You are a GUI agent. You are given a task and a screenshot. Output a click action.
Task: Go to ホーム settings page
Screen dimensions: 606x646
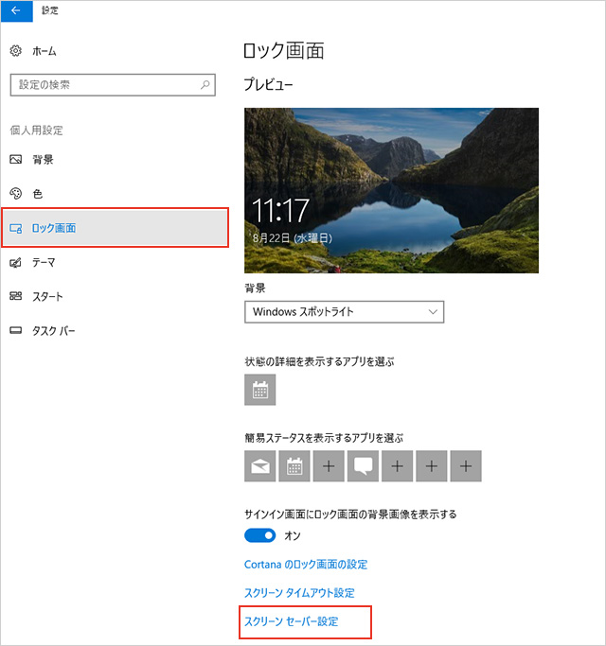(45, 51)
